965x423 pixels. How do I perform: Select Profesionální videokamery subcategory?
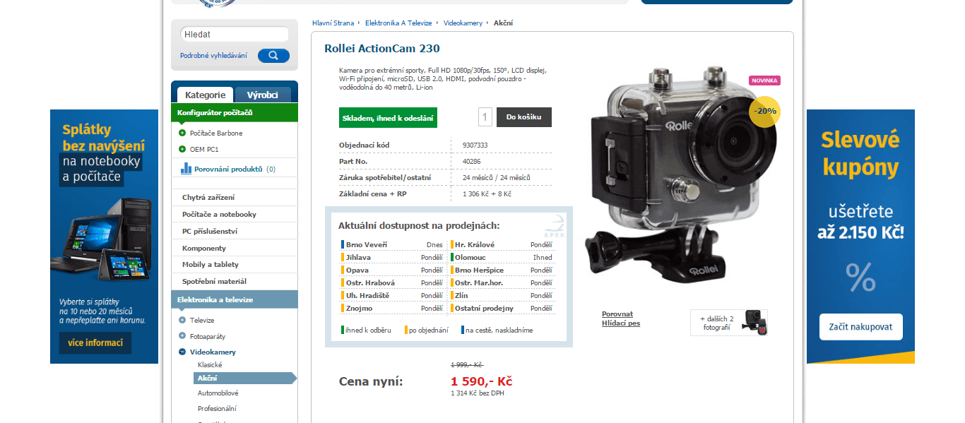[x=217, y=408]
